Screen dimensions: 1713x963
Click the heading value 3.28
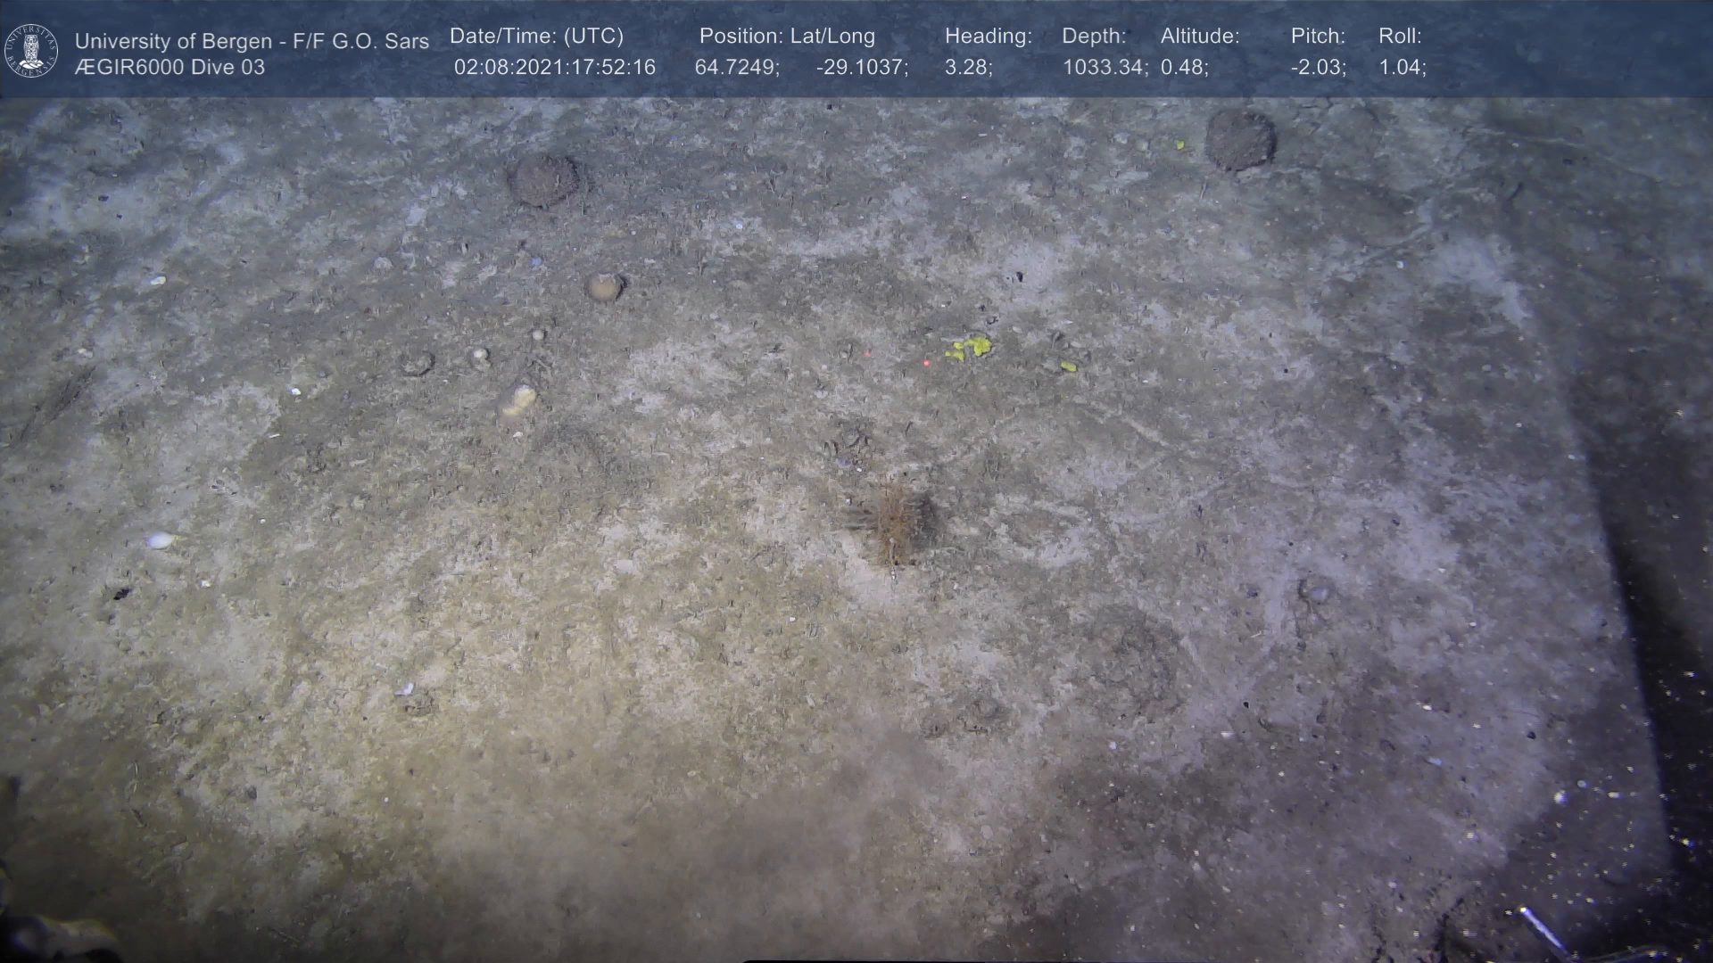coord(968,68)
